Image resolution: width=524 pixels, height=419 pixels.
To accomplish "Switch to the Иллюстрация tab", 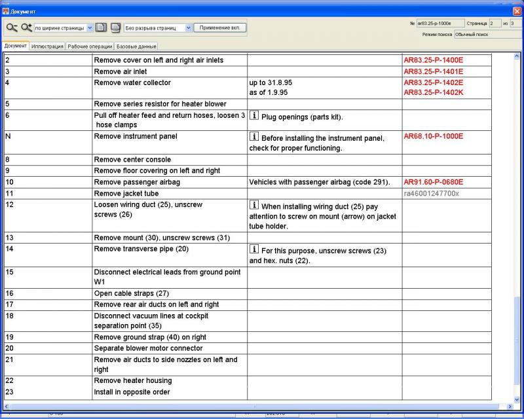I will click(x=47, y=46).
